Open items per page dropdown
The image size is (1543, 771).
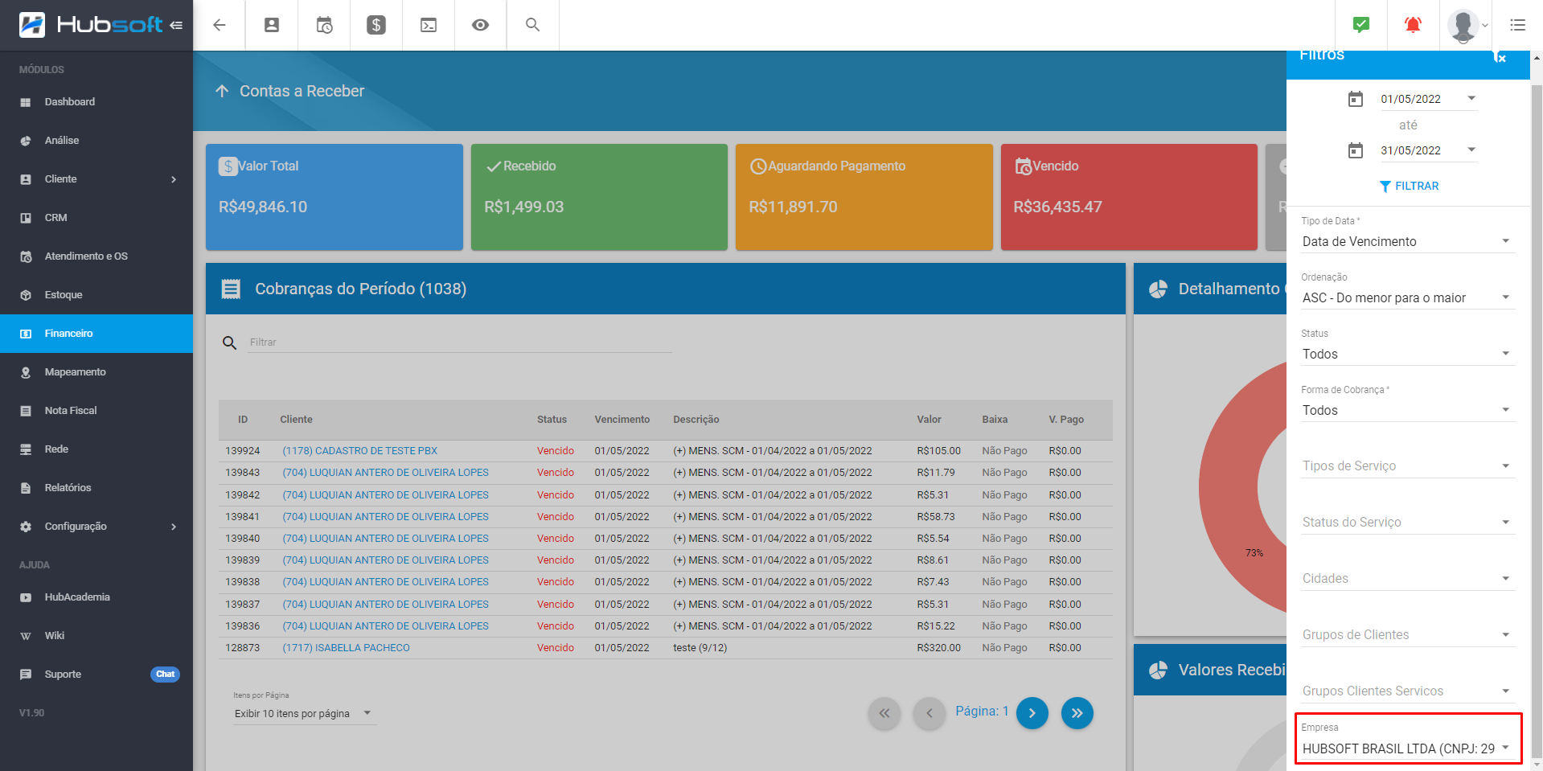tap(304, 713)
